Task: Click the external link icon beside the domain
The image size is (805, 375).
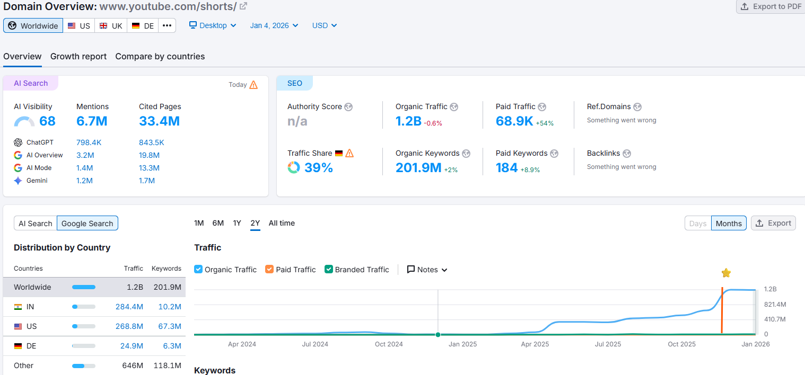Action: [x=243, y=6]
